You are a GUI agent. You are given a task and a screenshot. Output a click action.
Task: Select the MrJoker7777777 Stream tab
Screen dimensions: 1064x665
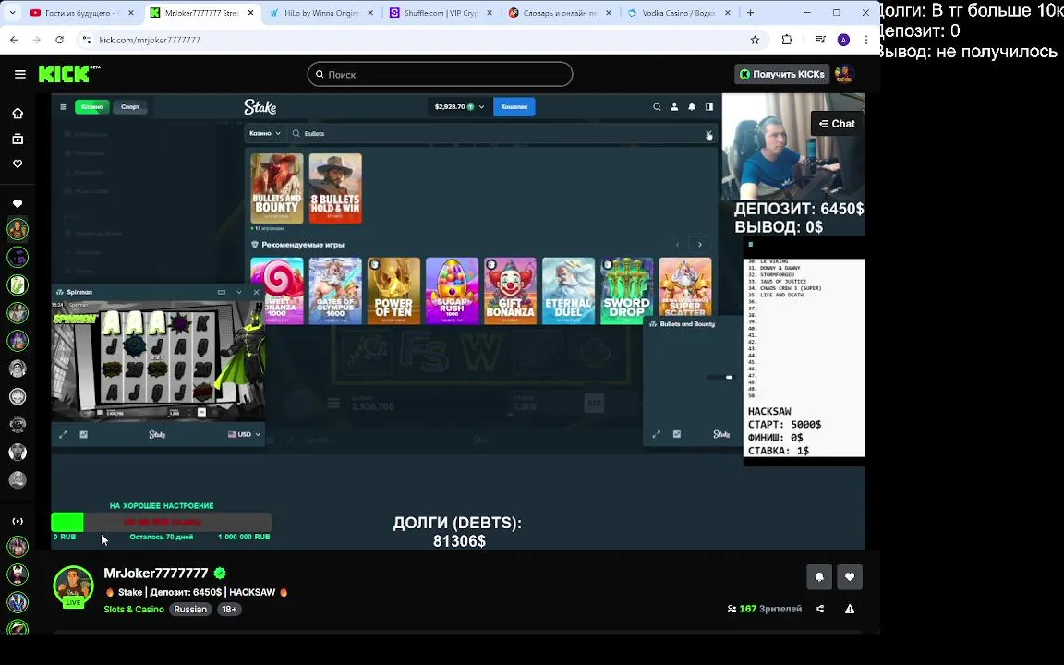(x=202, y=13)
